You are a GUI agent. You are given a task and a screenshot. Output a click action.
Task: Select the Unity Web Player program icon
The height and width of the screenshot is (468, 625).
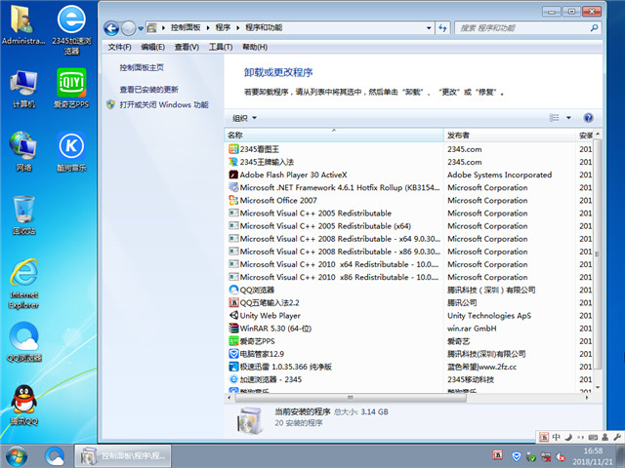click(x=233, y=316)
